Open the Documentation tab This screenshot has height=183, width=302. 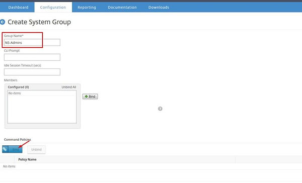(x=122, y=8)
